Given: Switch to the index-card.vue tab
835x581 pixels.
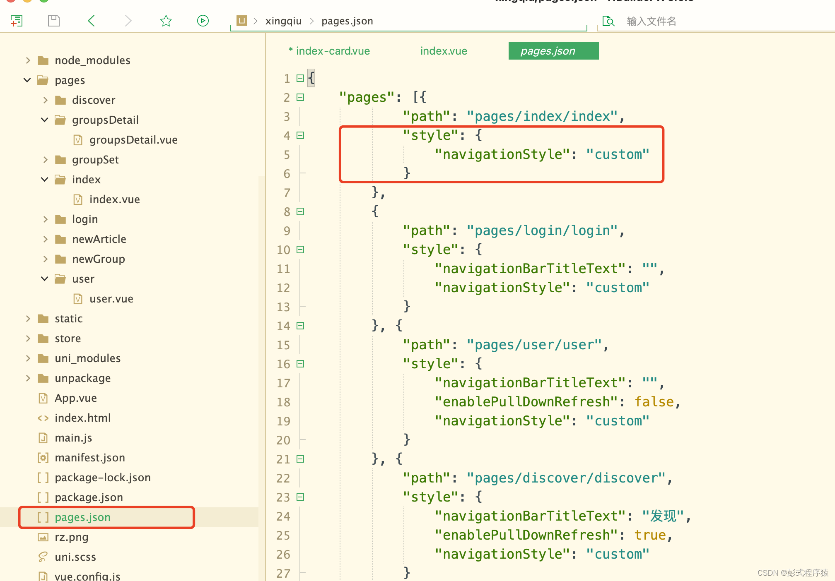Looking at the screenshot, I should point(329,51).
